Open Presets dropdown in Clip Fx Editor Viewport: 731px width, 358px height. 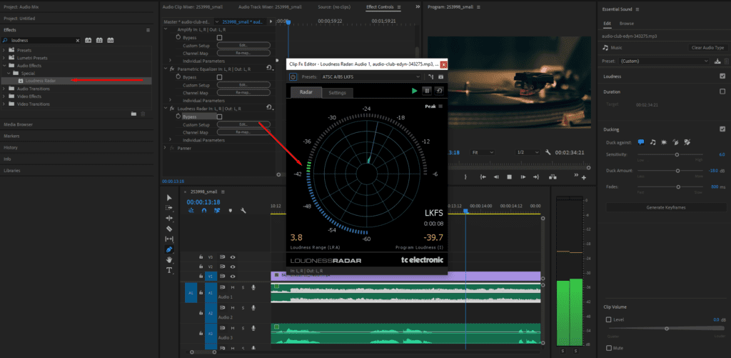371,76
